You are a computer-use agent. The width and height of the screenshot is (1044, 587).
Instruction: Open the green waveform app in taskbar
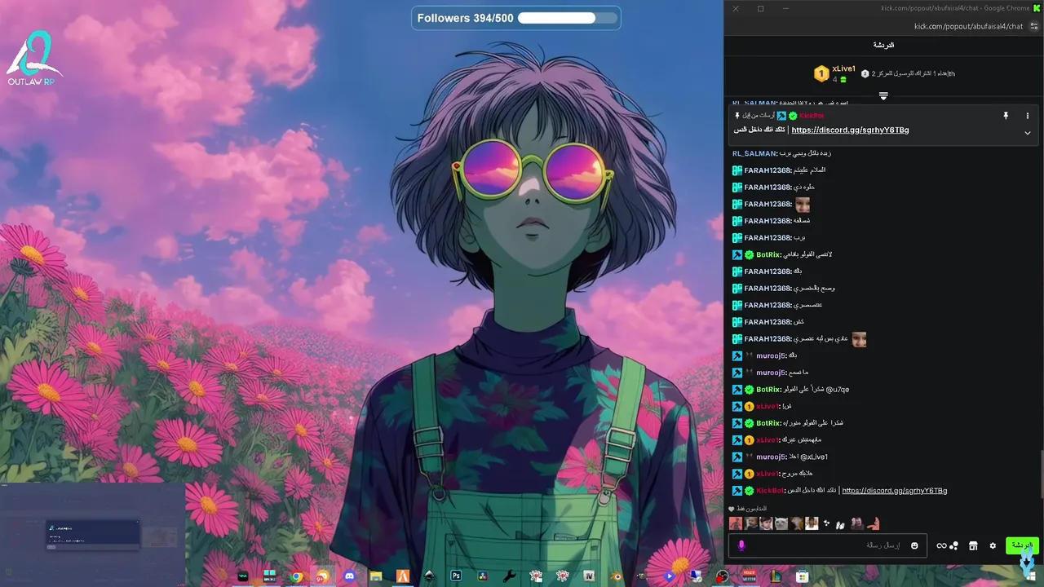[x=242, y=576]
